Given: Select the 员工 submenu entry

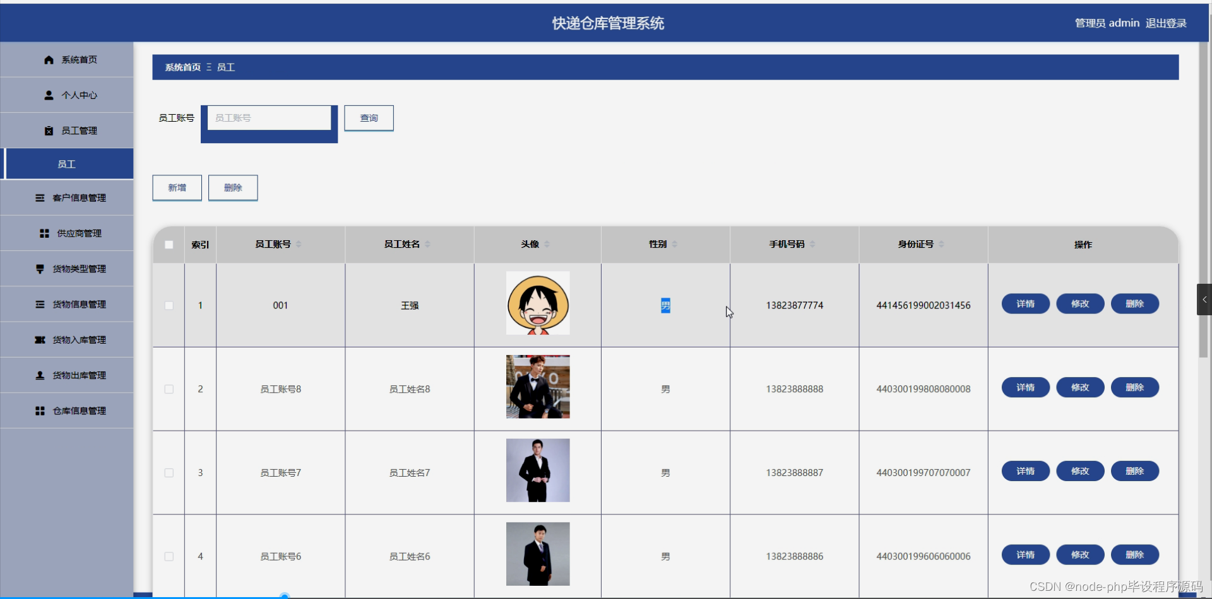Looking at the screenshot, I should point(68,163).
